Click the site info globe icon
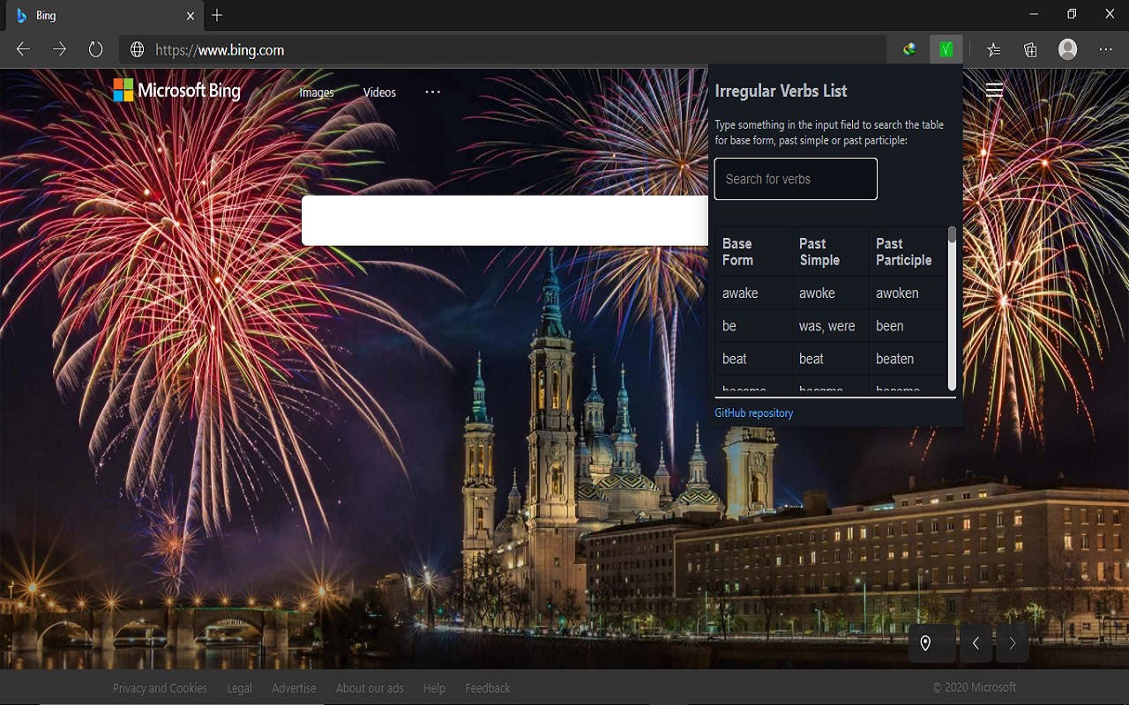The image size is (1129, 705). pos(138,50)
